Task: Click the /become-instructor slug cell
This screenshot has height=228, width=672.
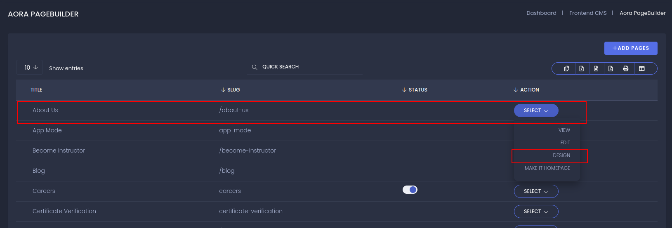Action: click(248, 150)
